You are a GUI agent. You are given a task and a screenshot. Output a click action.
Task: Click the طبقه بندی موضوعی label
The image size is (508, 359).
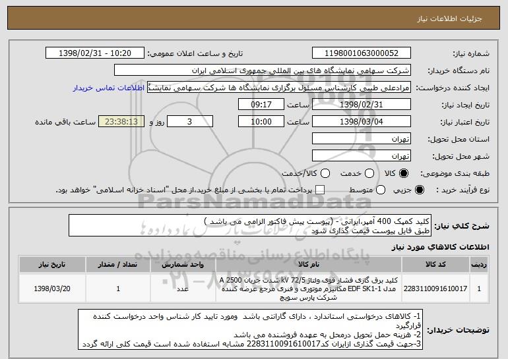click(x=455, y=173)
